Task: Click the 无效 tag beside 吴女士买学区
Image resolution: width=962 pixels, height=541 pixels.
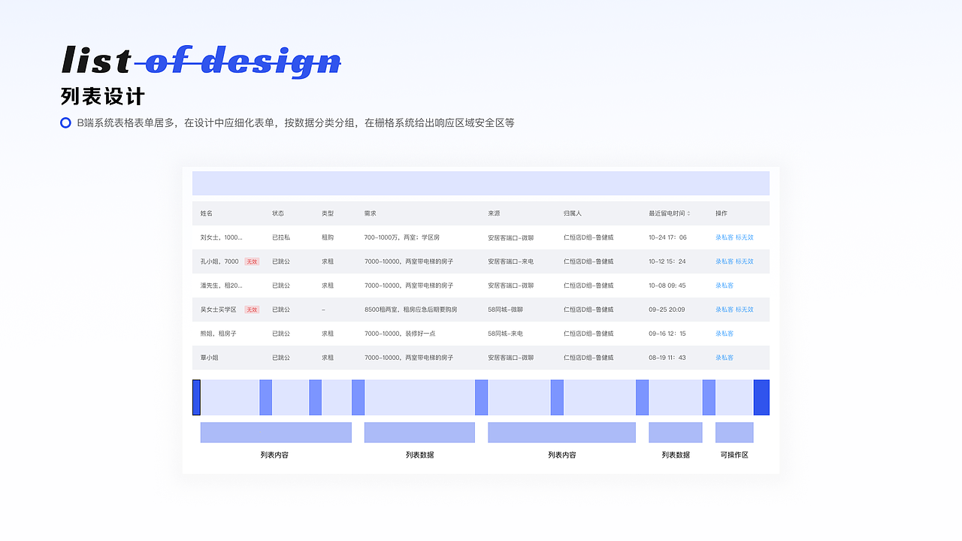Action: tap(252, 310)
